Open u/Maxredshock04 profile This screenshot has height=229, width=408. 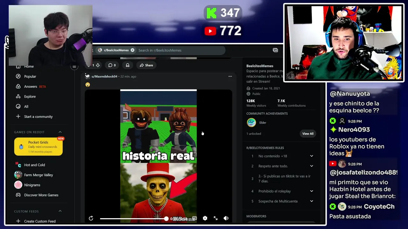click(x=104, y=77)
